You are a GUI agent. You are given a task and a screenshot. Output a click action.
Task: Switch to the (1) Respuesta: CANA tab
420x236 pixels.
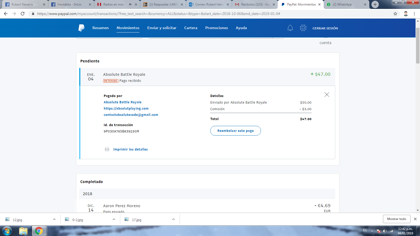(163, 4)
